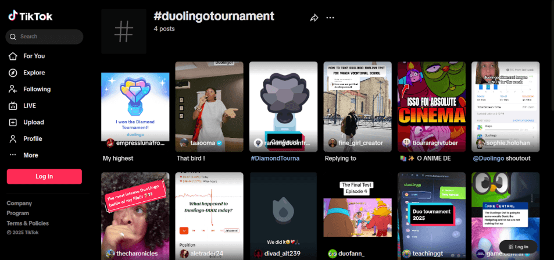Viewport: 554px width, 260px height.
Task: Open the 'I won the Diamond Tournament' video
Action: (x=135, y=107)
